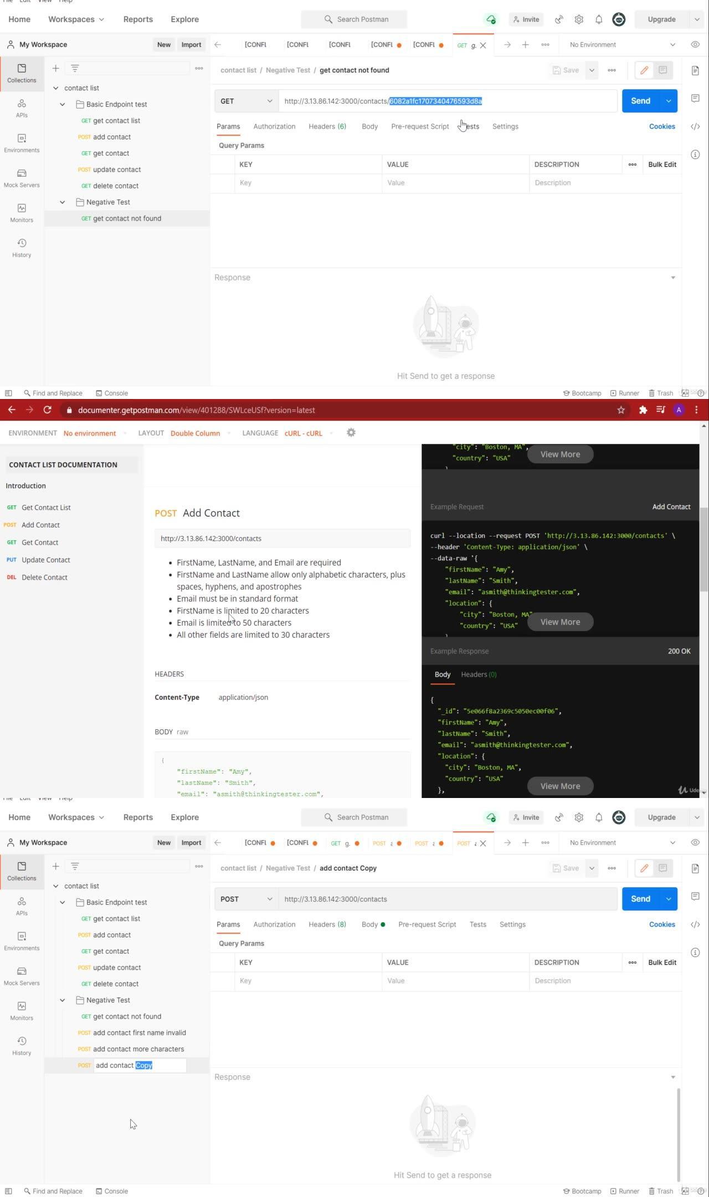Open the POST method dropdown

(246, 899)
